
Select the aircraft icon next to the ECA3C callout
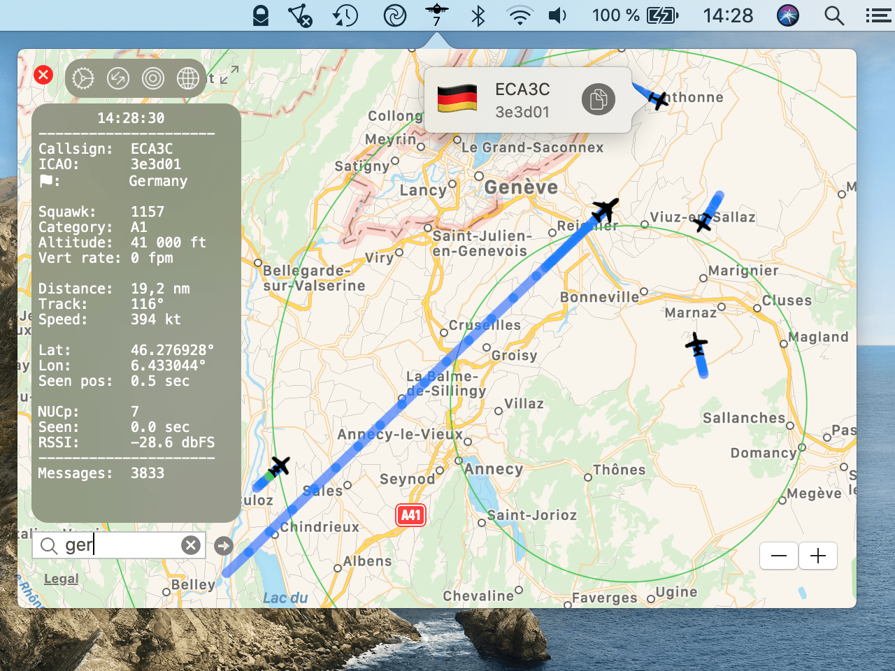tap(657, 100)
